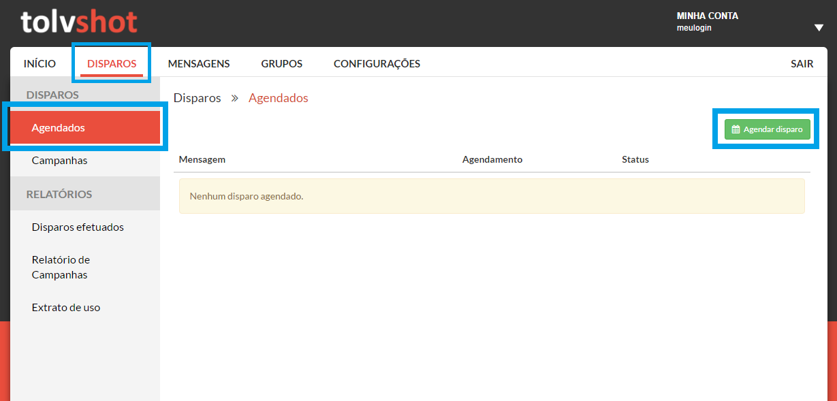Click the Mensagem column header
This screenshot has height=401, width=837.
(x=202, y=159)
